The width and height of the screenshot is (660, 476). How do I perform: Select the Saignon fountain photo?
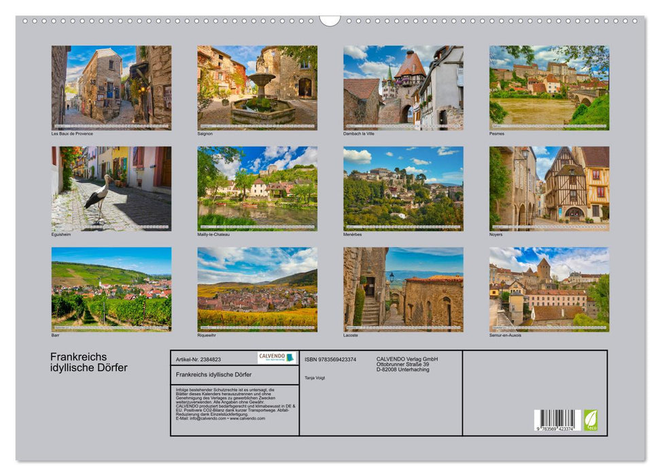click(x=257, y=88)
